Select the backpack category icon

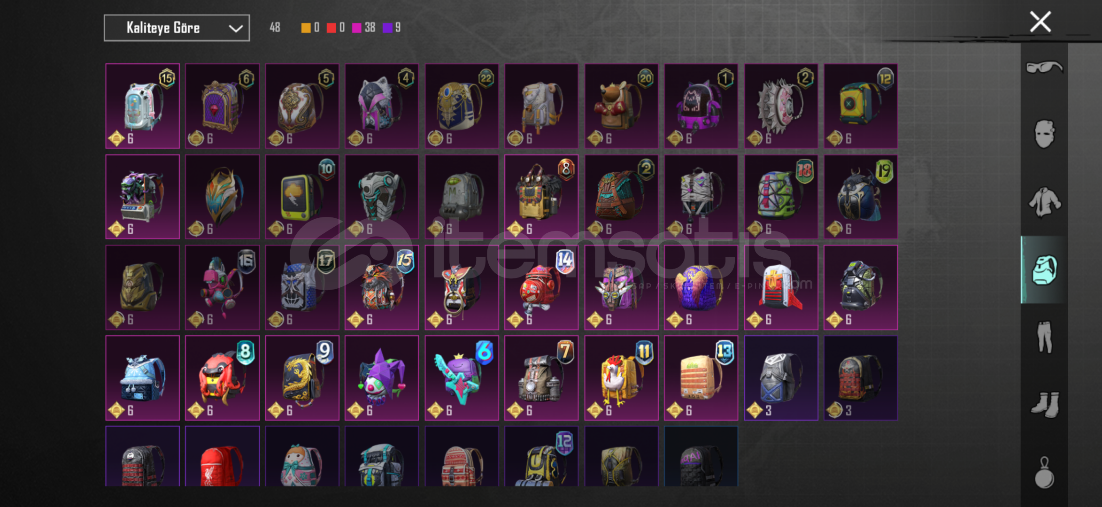pyautogui.click(x=1044, y=270)
